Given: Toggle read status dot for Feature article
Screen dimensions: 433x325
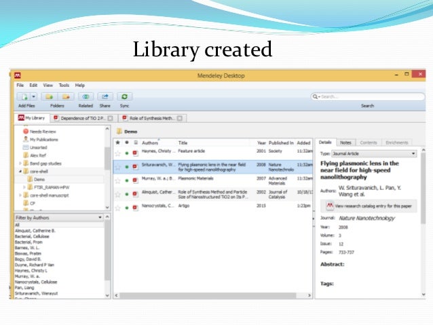Looking at the screenshot, I should (127, 153).
